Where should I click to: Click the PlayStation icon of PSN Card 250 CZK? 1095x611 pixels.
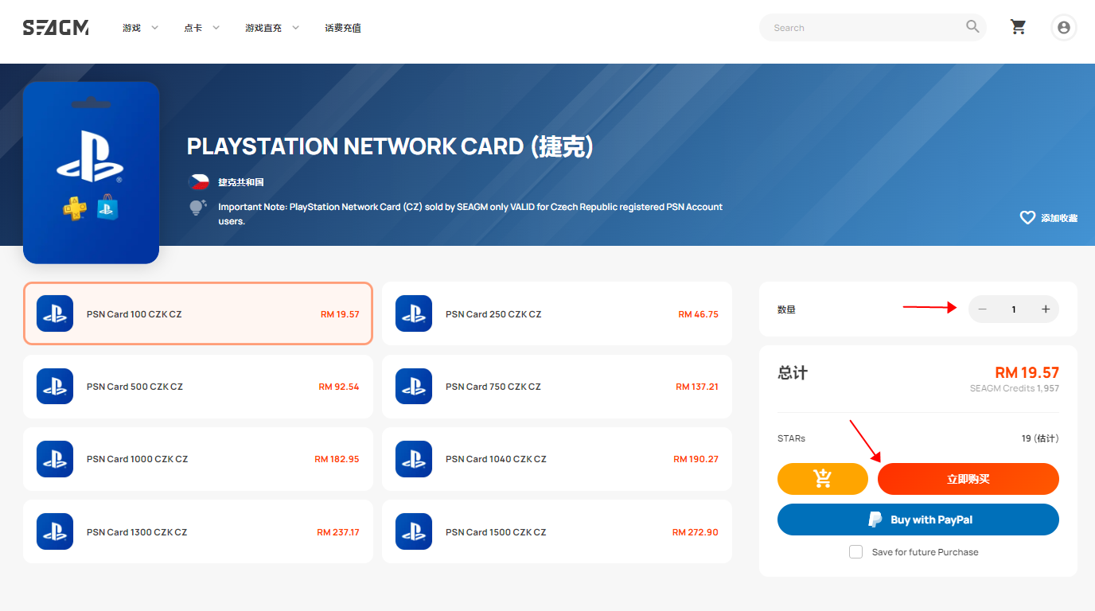tap(414, 313)
